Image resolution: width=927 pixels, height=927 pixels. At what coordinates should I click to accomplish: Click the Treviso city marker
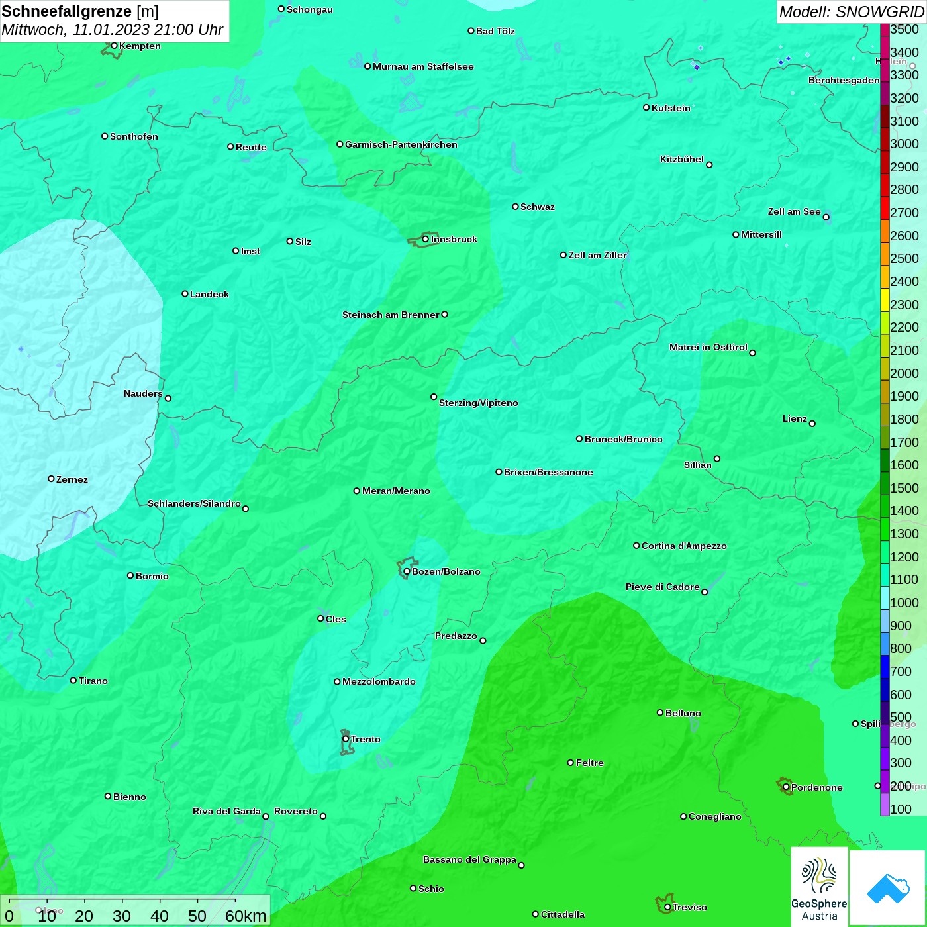point(667,907)
